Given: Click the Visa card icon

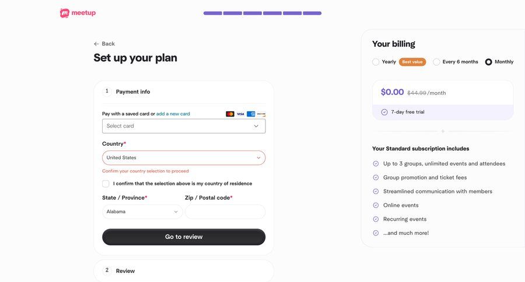Looking at the screenshot, I should coord(240,114).
